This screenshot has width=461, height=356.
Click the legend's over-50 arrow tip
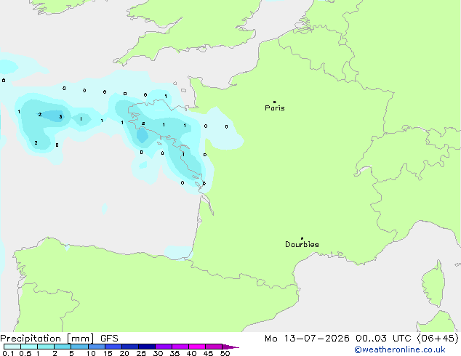click(x=230, y=347)
